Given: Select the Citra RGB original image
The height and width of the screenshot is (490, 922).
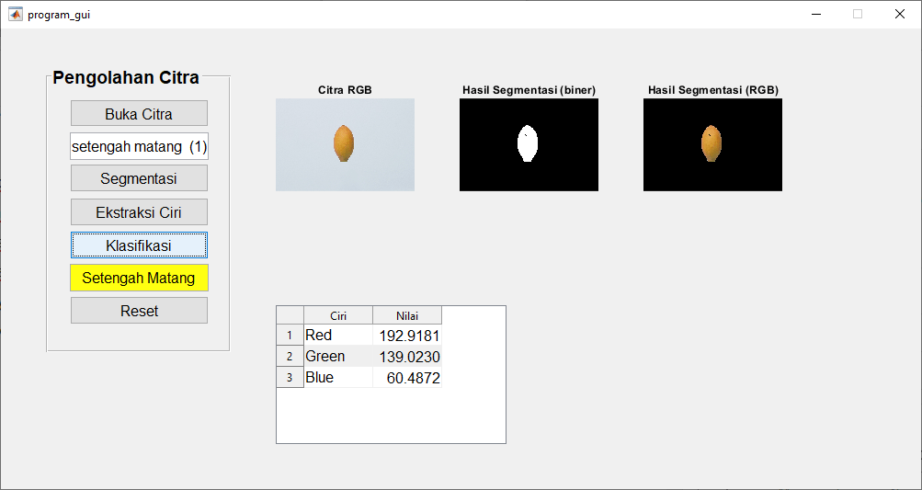Looking at the screenshot, I should 345,144.
